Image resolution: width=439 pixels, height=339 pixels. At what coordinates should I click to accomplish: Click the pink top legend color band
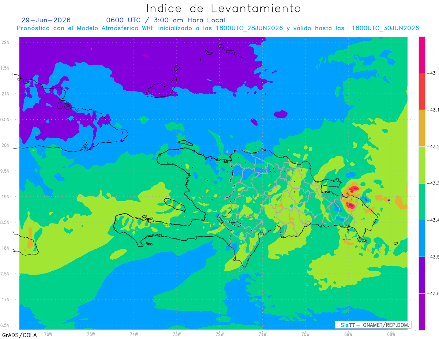click(422, 55)
